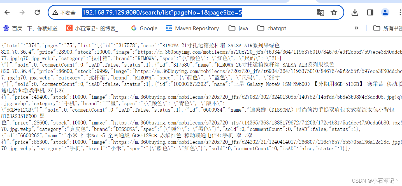
Task: Open the chatgpt bookmarks folder
Action: coord(272,28)
